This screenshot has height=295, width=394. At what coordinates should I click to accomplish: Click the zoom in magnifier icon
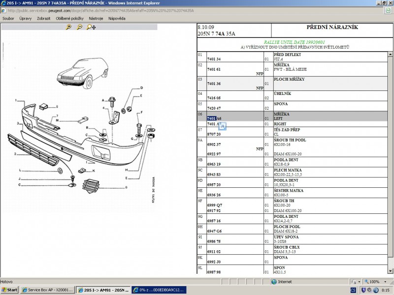(69, 28)
